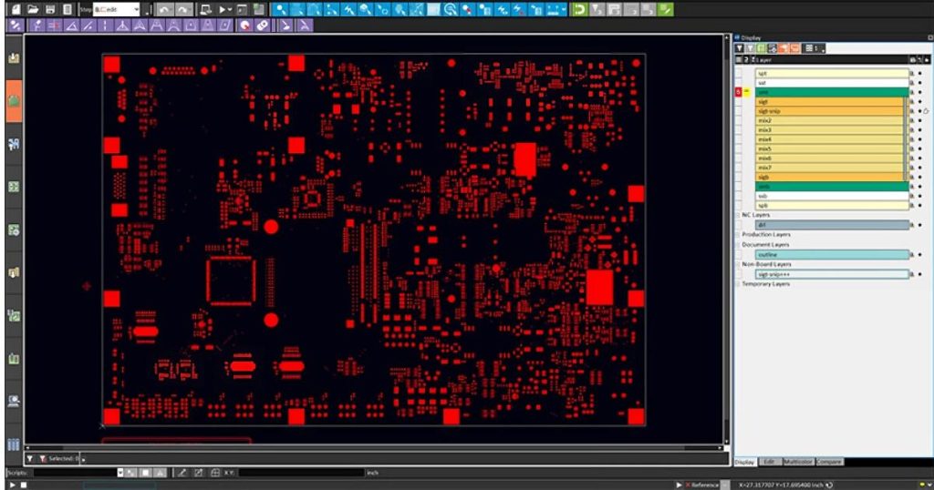The height and width of the screenshot is (490, 934).
Task: Select the sigt-snip+++ non-board layer
Action: tap(832, 274)
